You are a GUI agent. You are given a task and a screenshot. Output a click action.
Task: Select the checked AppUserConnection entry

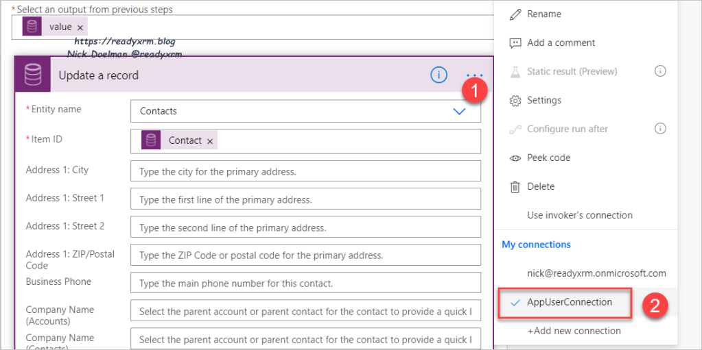(x=569, y=302)
